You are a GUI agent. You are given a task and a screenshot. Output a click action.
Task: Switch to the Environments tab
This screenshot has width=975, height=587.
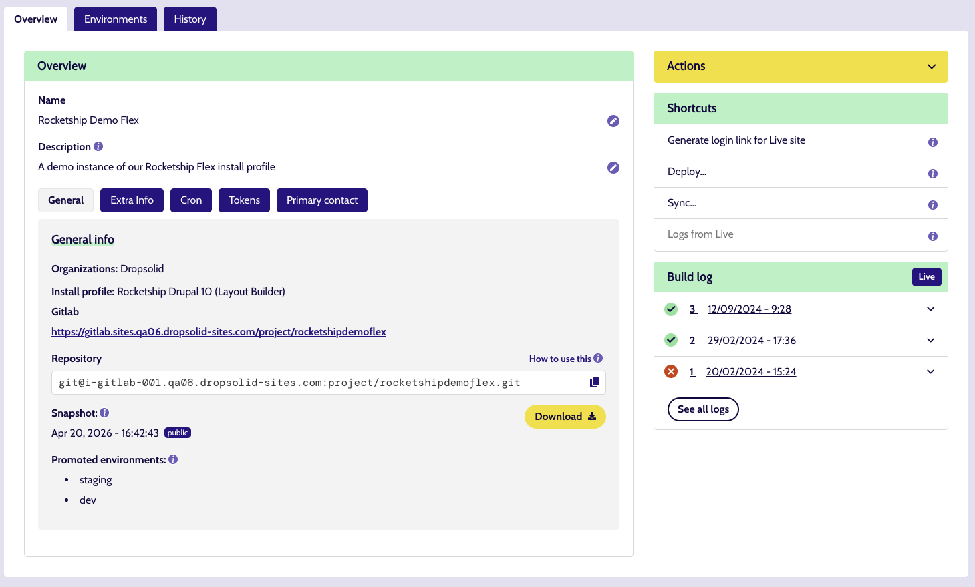click(116, 19)
